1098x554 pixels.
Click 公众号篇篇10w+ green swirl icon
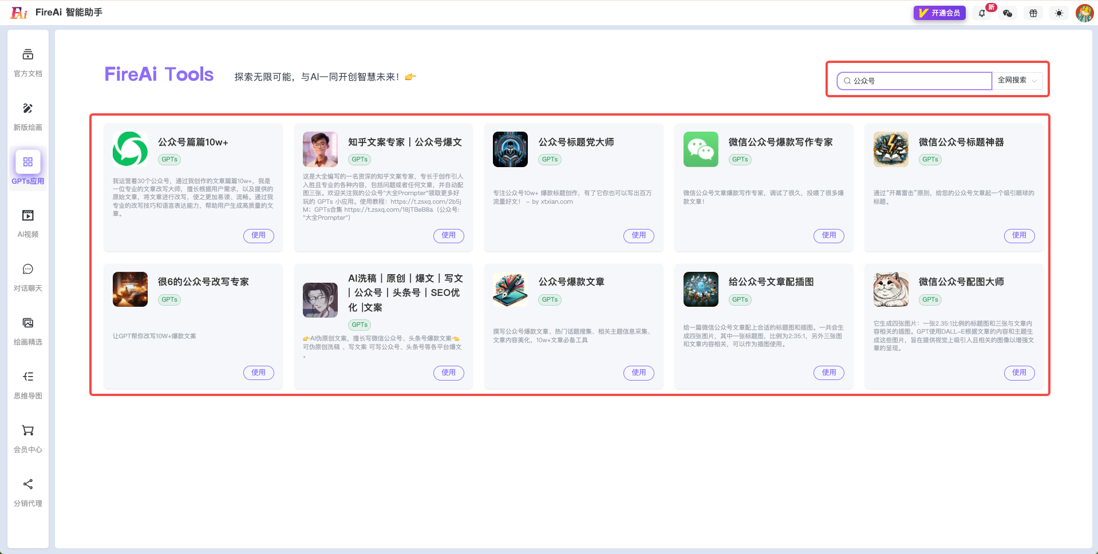pyautogui.click(x=130, y=149)
